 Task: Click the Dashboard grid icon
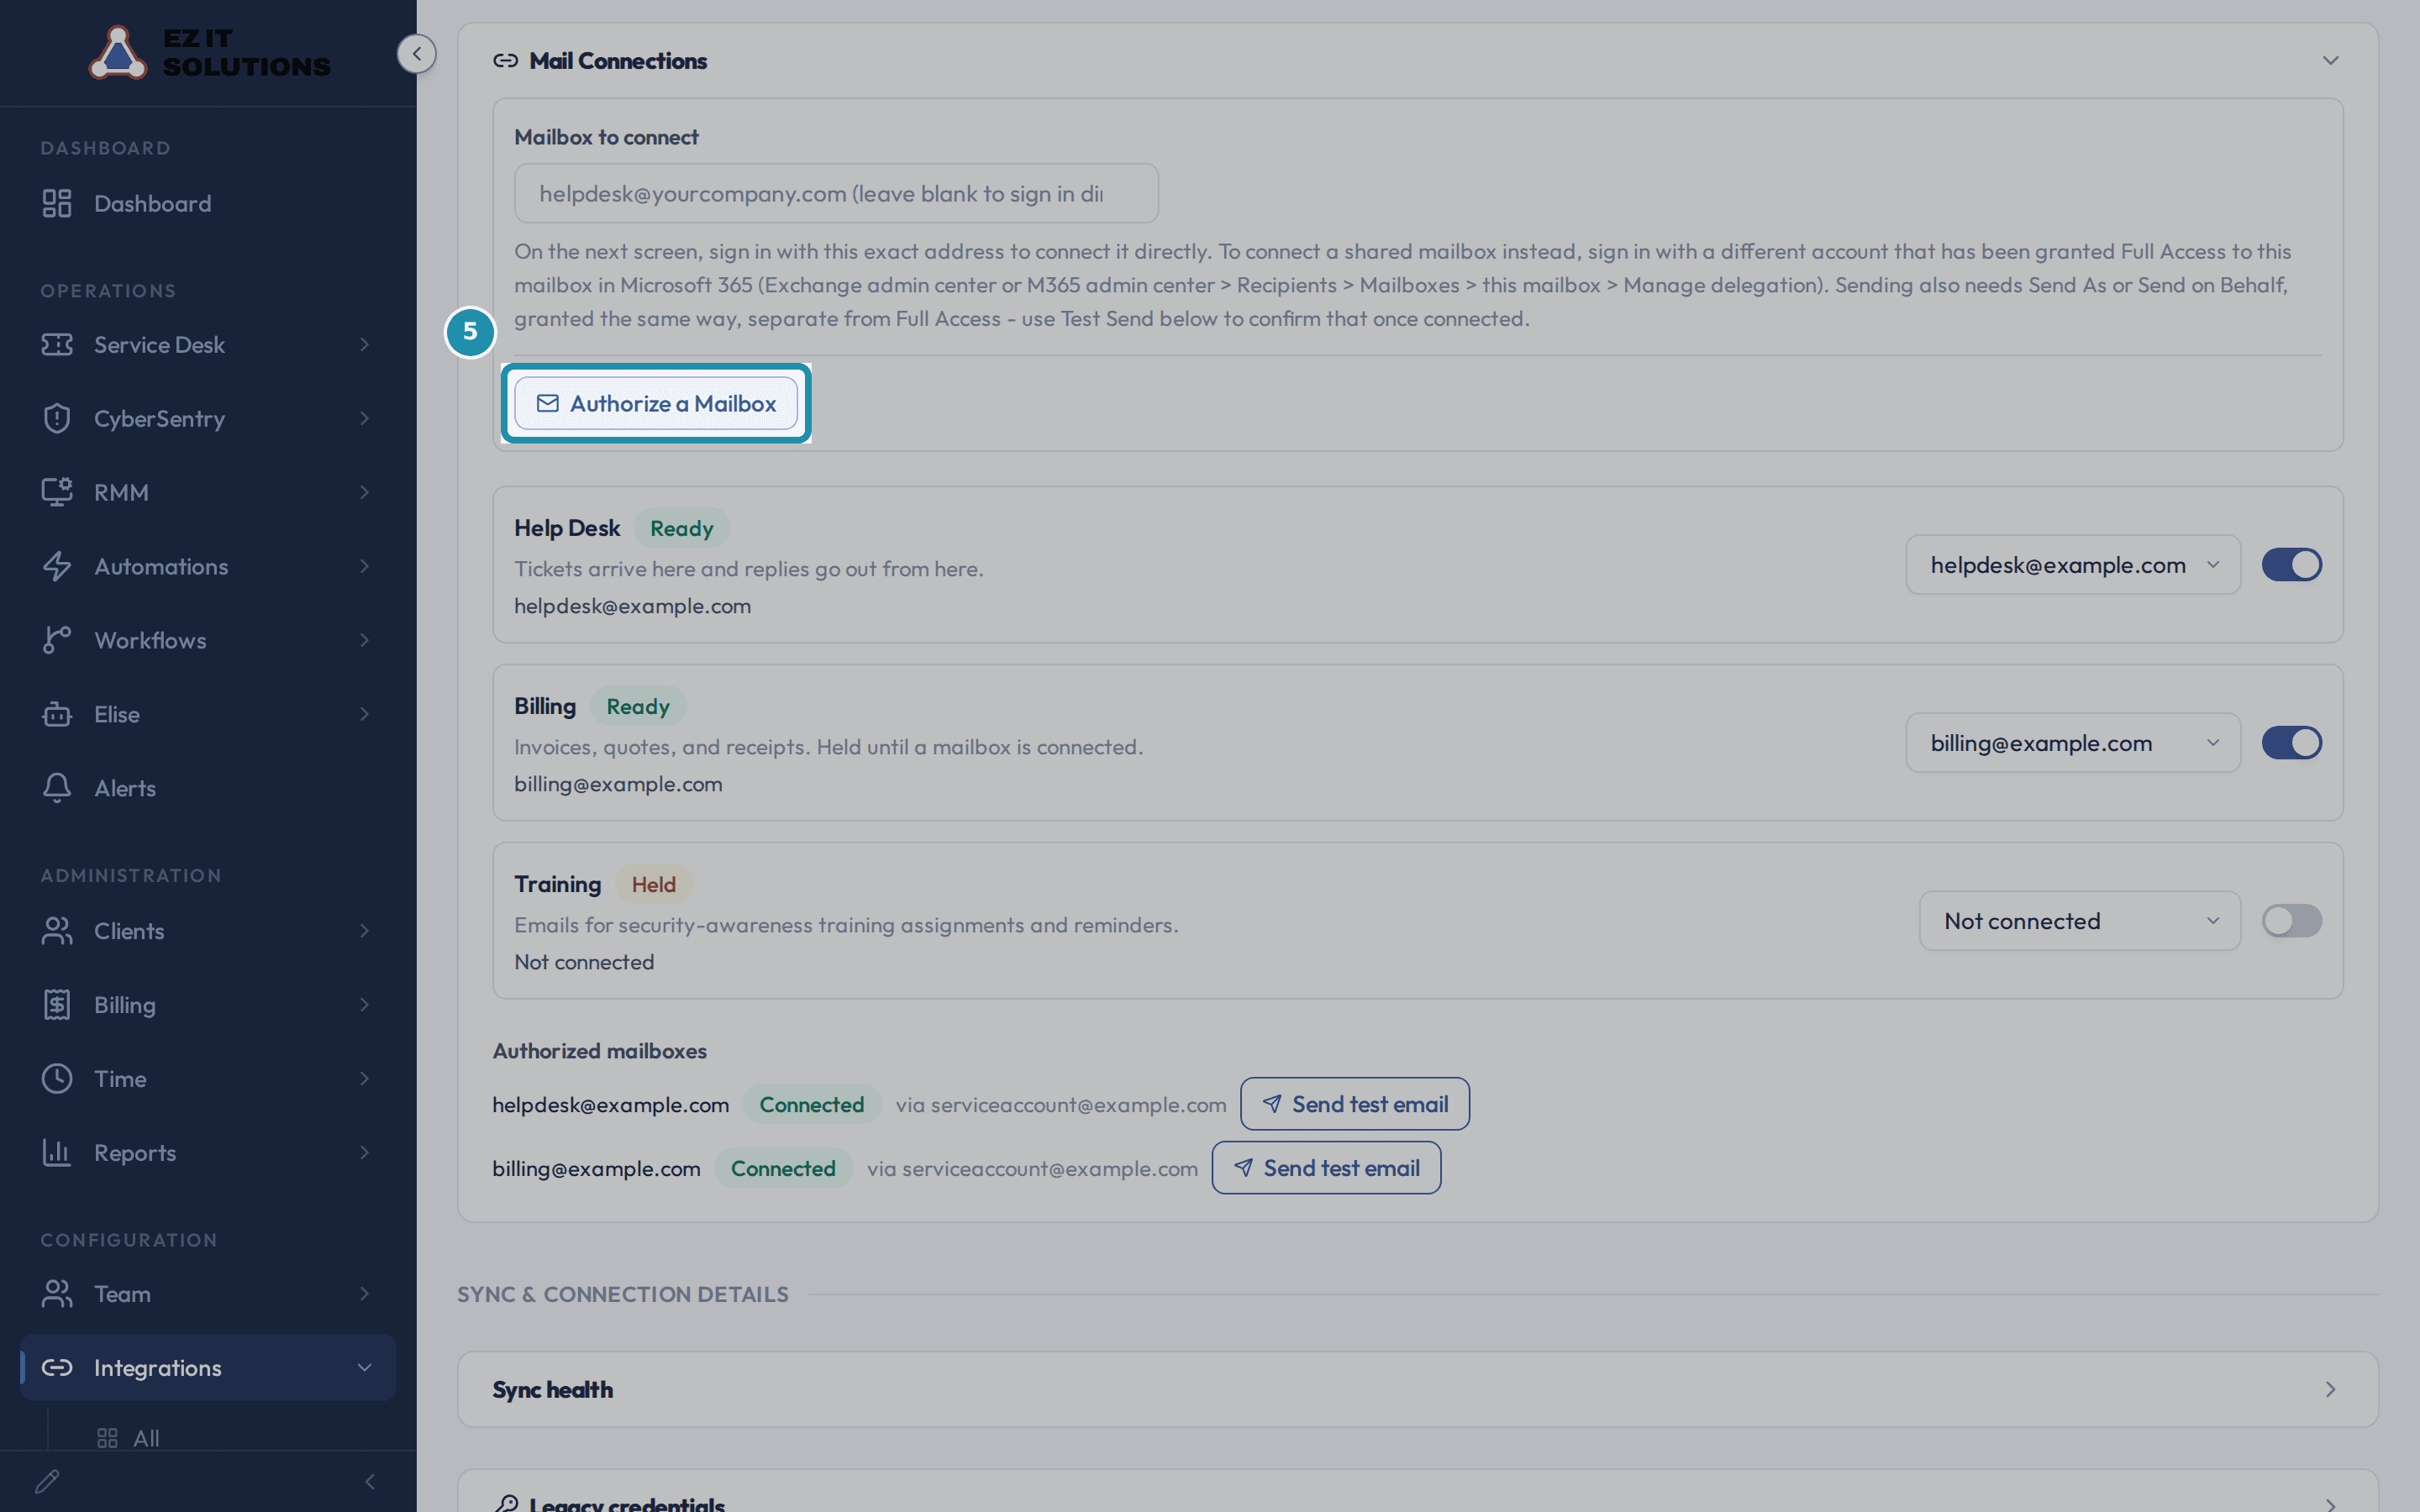[57, 203]
